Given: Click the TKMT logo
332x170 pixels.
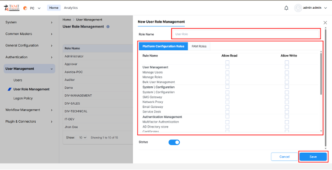Looking at the screenshot, I should (x=12, y=8).
